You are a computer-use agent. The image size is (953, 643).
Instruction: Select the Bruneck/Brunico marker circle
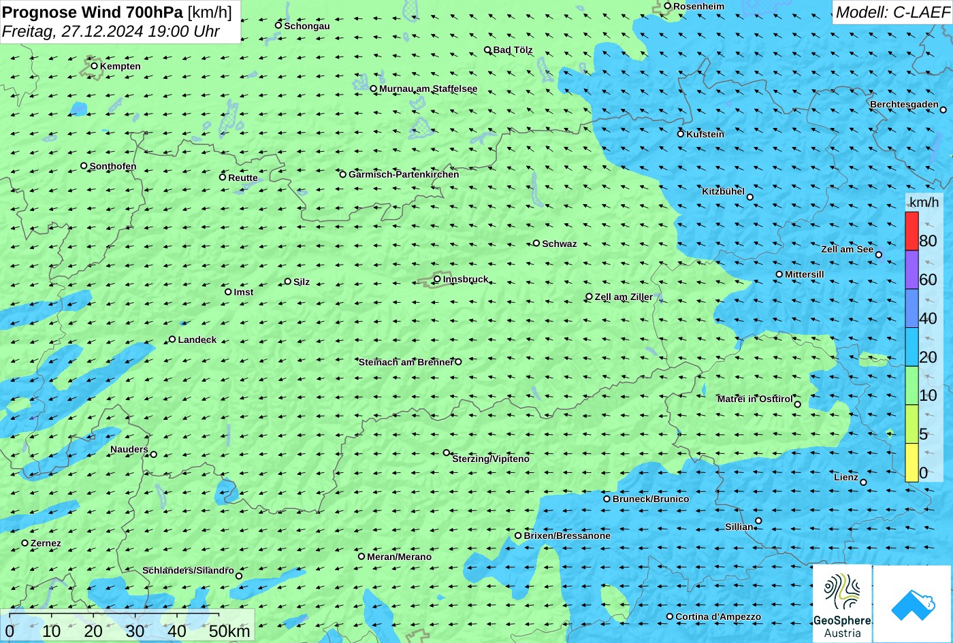point(607,499)
